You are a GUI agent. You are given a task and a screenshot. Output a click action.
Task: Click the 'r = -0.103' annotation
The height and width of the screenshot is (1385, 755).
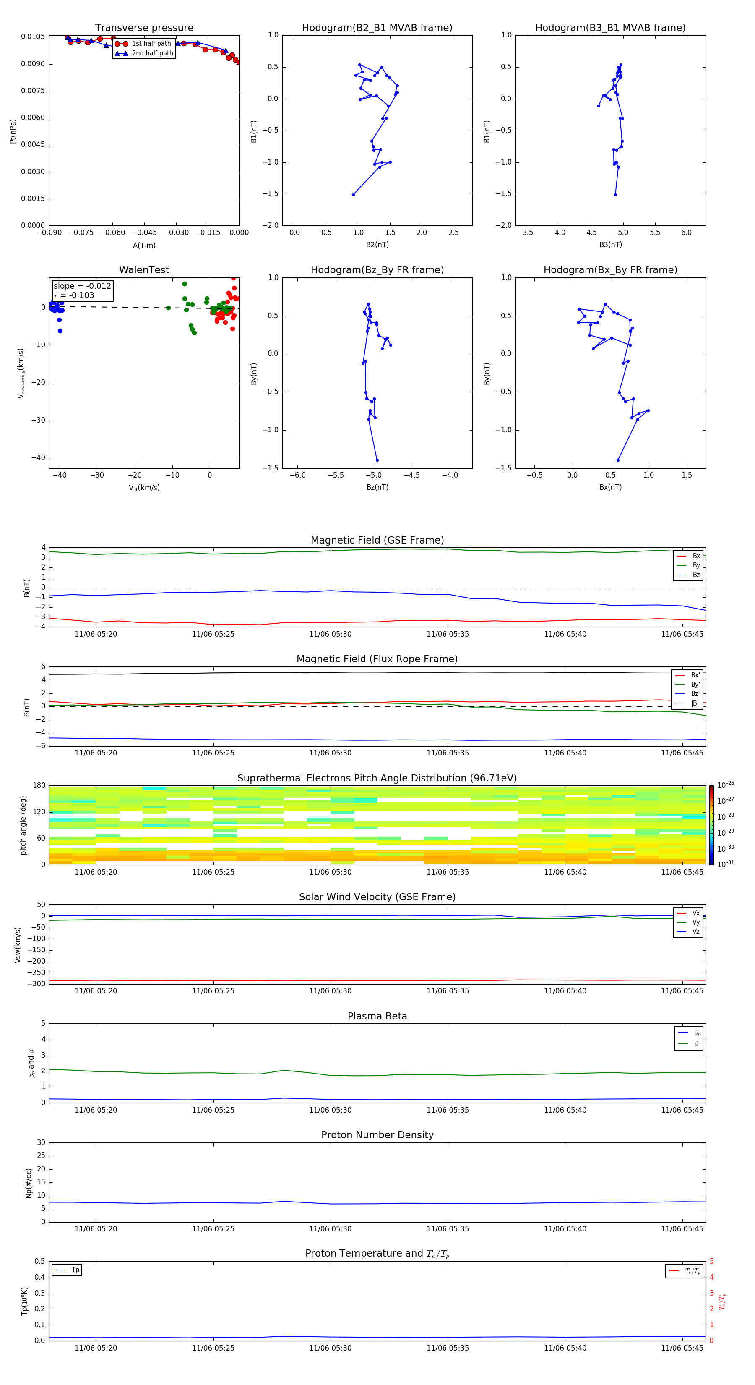click(74, 295)
